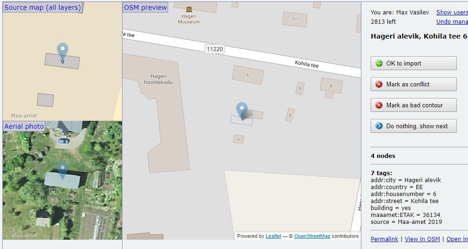Viewport: 468px width, 249px height.
Task: Click Mark as conflict button
Action: pos(414,84)
